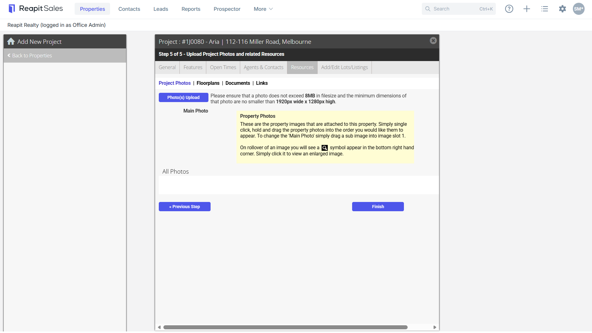Click the Reapit Sales logo
The width and height of the screenshot is (592, 333).
(36, 9)
